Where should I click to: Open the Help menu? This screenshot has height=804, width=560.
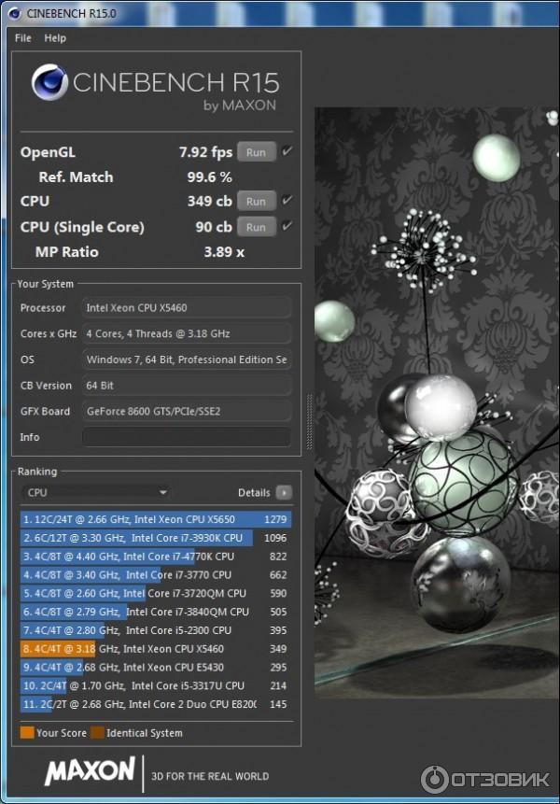(55, 38)
